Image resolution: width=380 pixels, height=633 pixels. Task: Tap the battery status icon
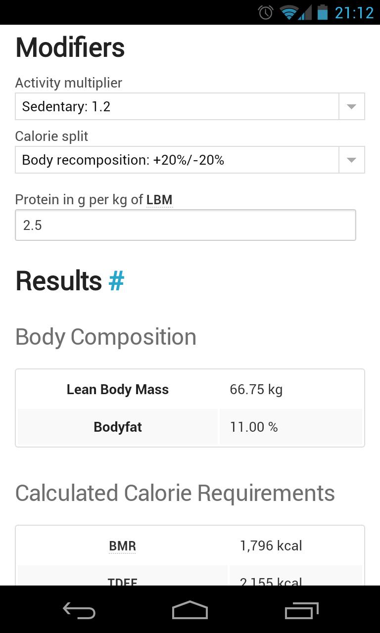pos(323,12)
